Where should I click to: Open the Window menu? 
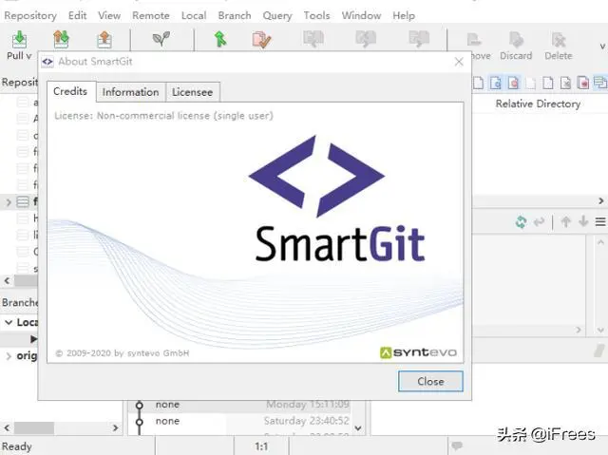pyautogui.click(x=361, y=15)
